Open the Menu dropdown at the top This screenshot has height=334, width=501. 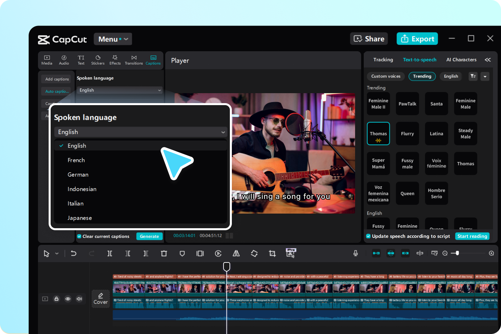coord(113,39)
